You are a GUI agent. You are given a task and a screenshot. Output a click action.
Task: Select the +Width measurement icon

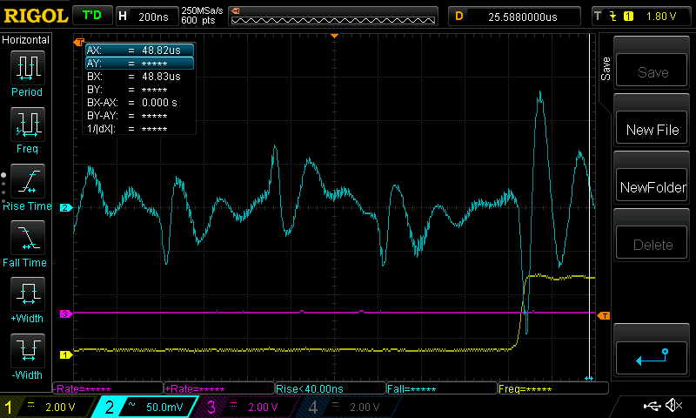[28, 294]
